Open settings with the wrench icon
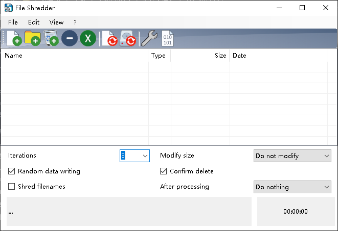This screenshot has height=231, width=338. point(148,38)
